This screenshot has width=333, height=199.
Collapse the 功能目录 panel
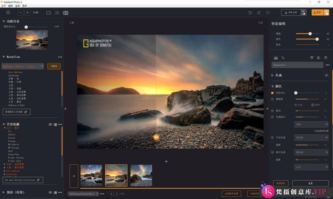(x=4, y=21)
